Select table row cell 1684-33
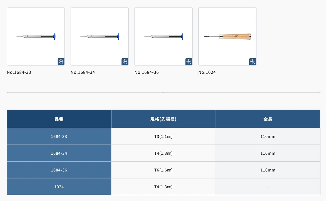 point(59,136)
